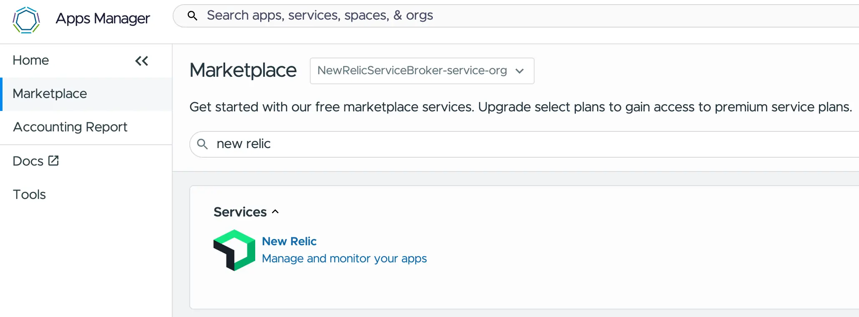Click the marketplace search field containing "new relic"
The height and width of the screenshot is (317, 859).
(x=500, y=144)
